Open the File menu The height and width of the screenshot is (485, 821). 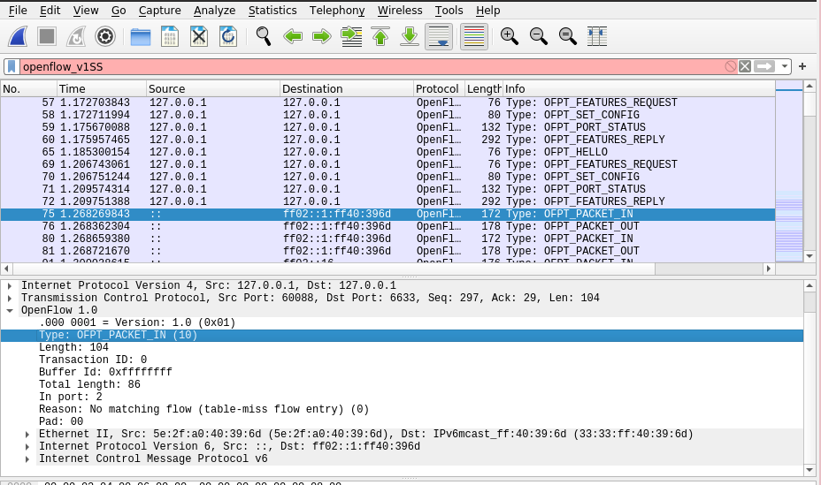pyautogui.click(x=18, y=11)
